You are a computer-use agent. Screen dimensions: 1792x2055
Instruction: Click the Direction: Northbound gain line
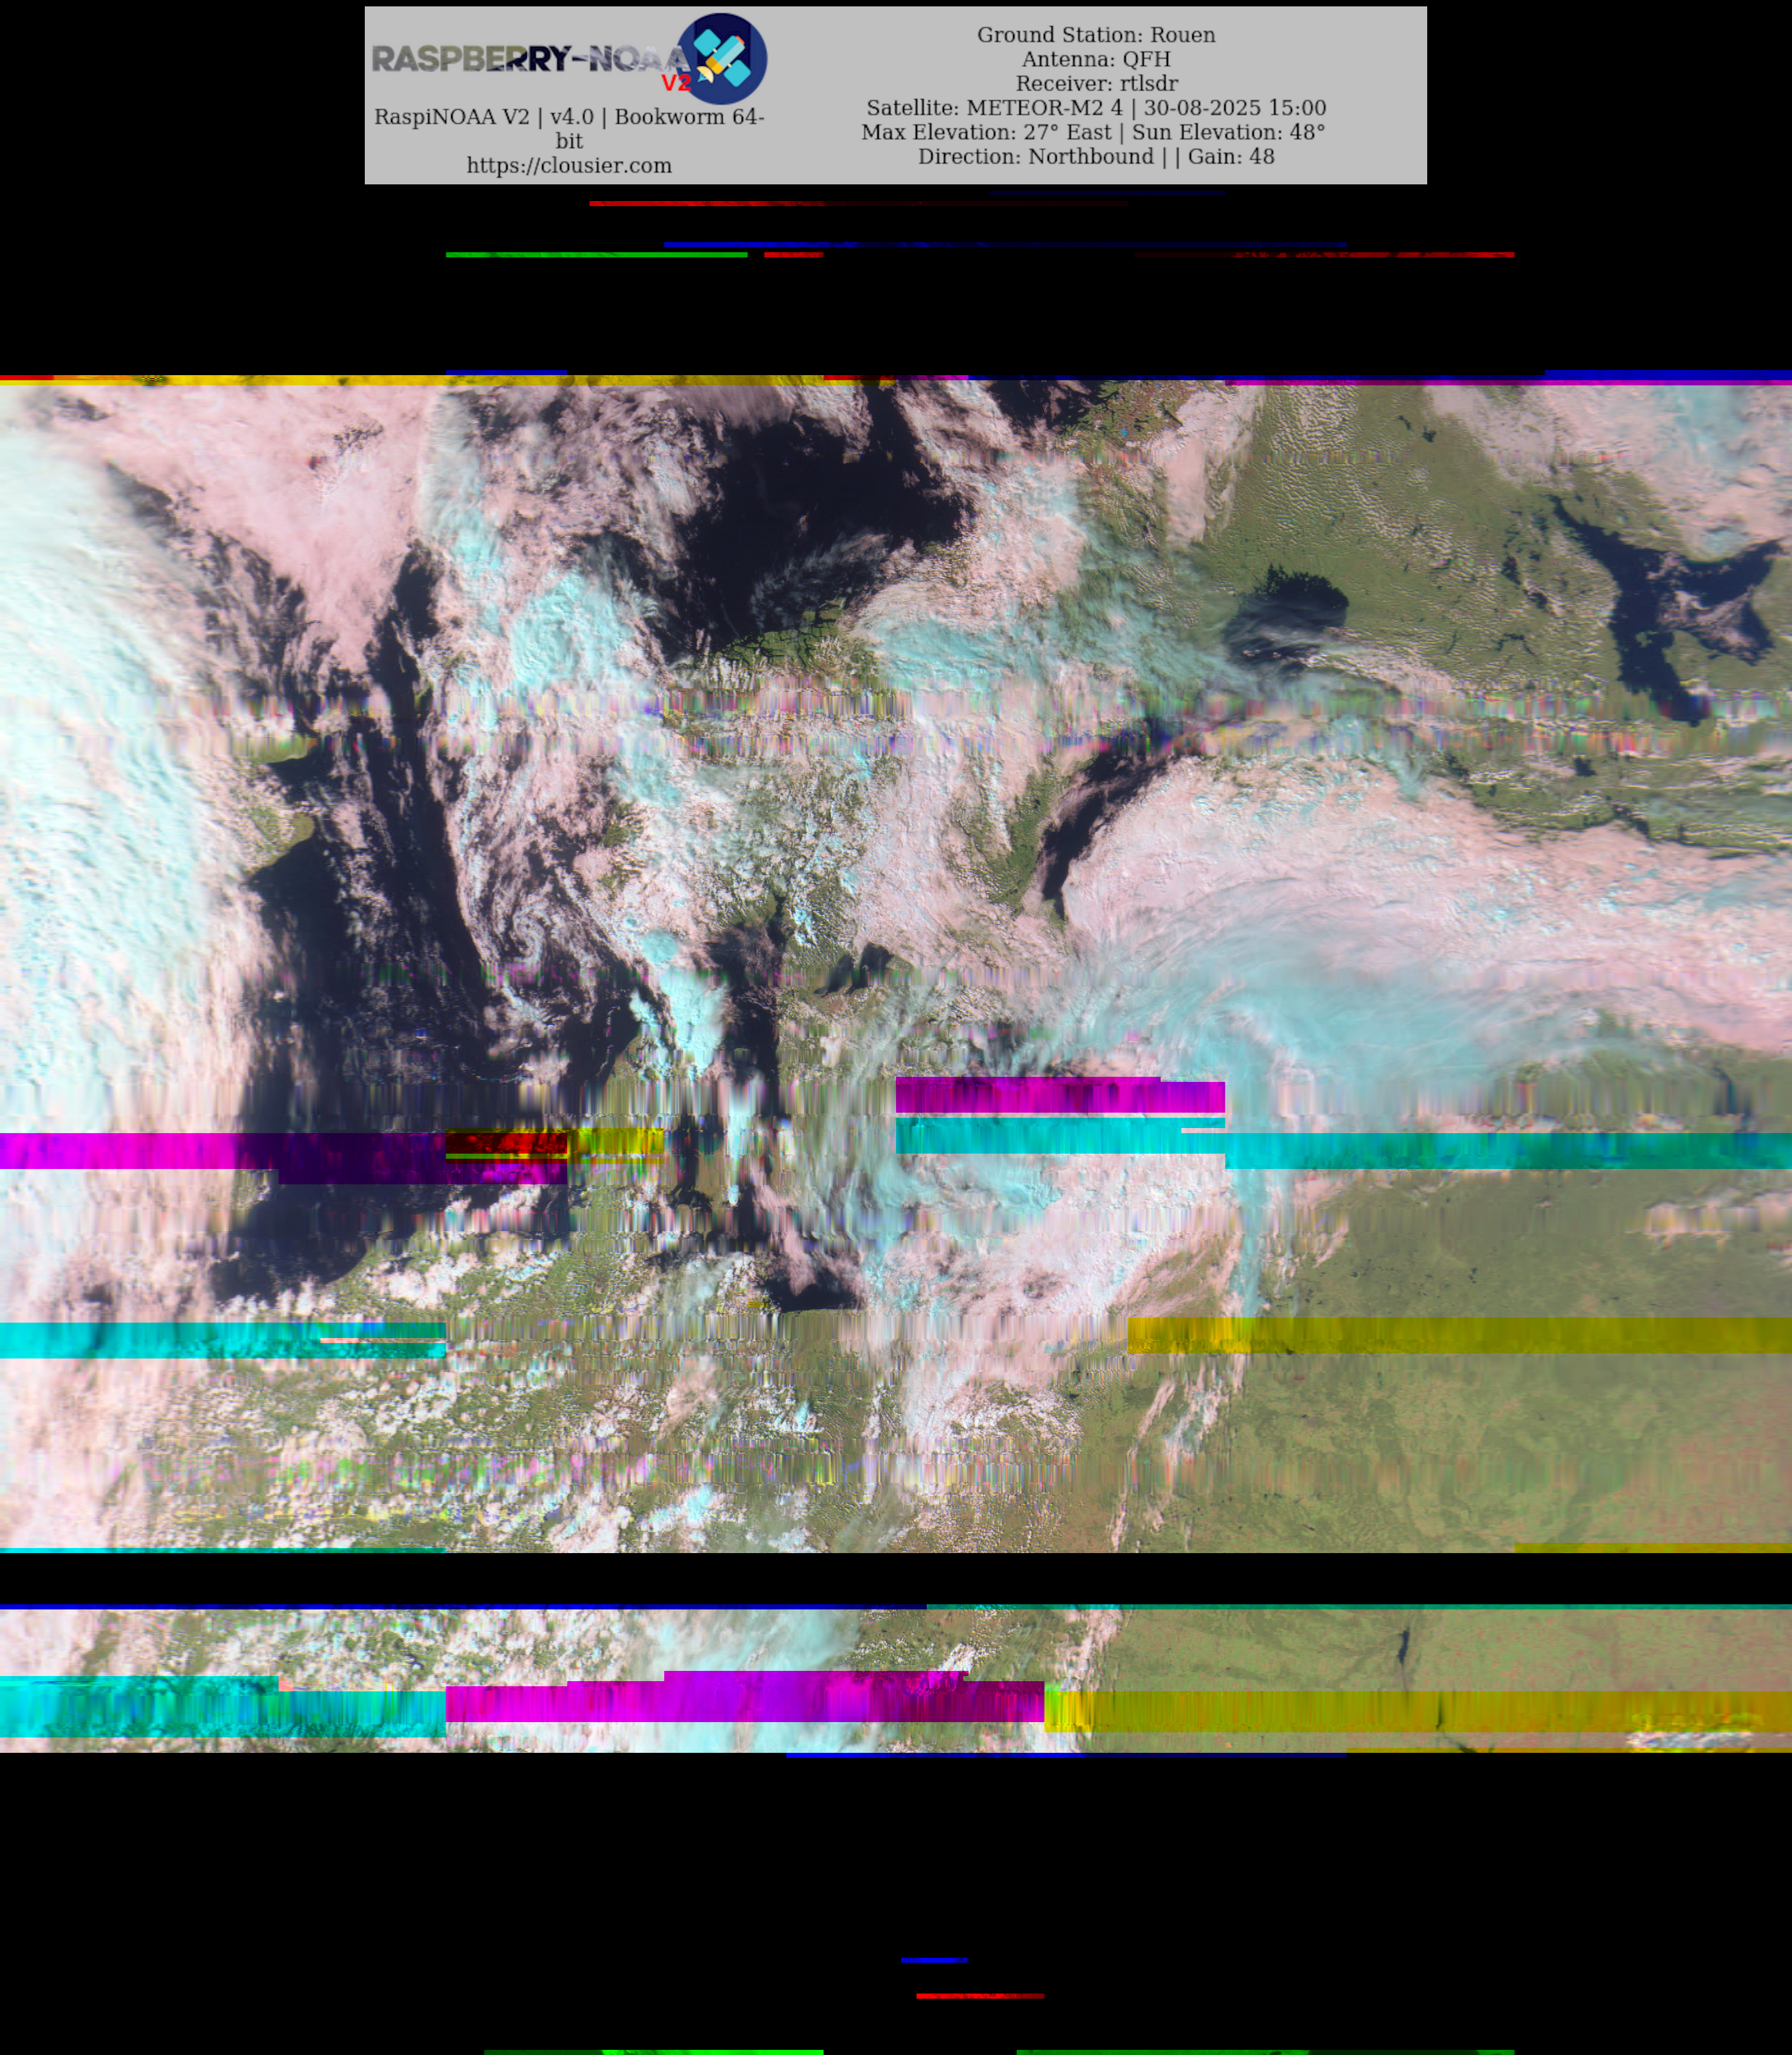coord(1096,156)
